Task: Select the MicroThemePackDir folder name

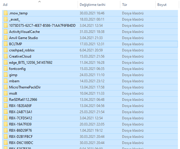Action: coord(25,87)
